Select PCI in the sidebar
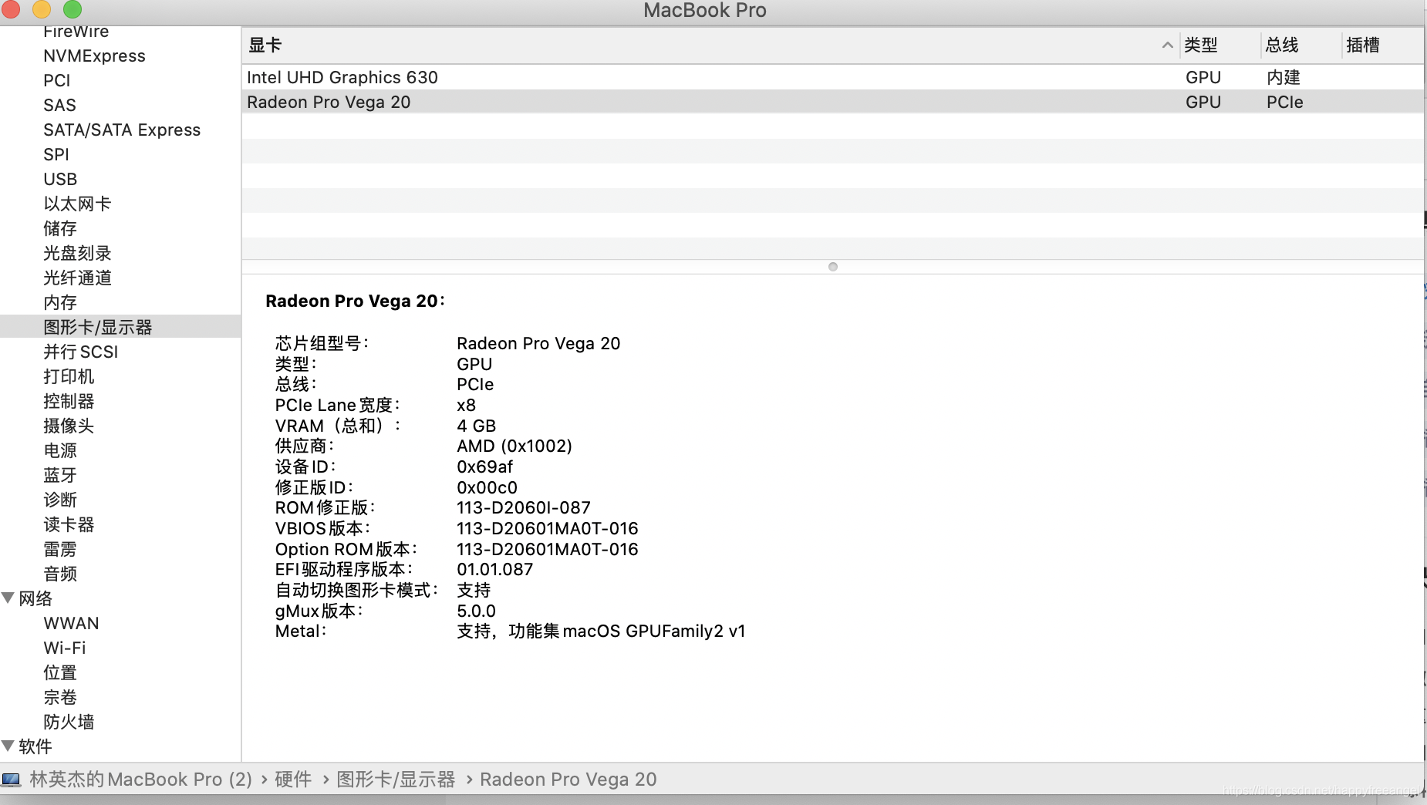This screenshot has height=805, width=1427. (x=57, y=81)
